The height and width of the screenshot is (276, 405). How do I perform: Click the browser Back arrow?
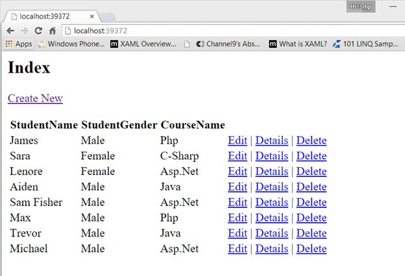click(10, 31)
